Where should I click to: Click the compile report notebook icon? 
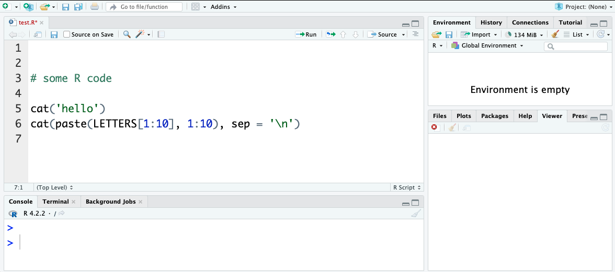coord(161,34)
